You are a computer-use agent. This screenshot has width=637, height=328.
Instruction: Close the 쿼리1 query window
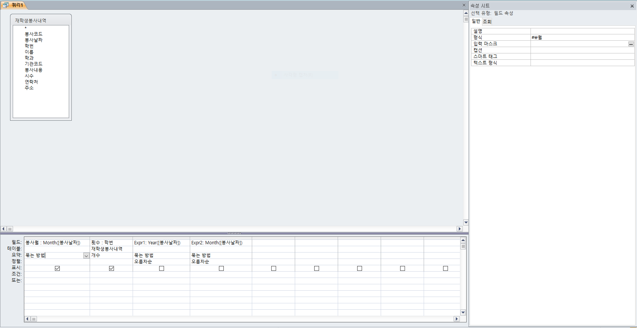click(x=464, y=5)
